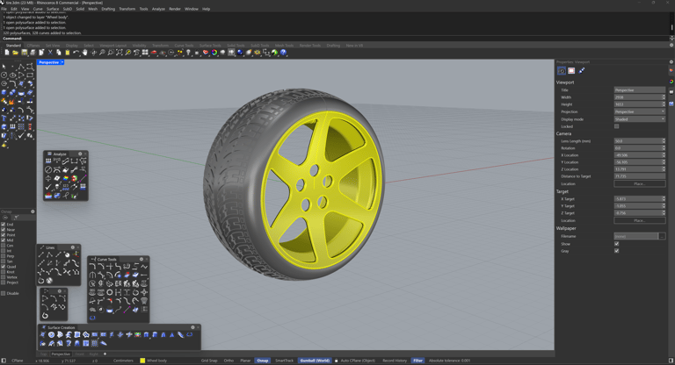
Task: Open the Perspective viewport title menu arrow
Action: (62, 62)
